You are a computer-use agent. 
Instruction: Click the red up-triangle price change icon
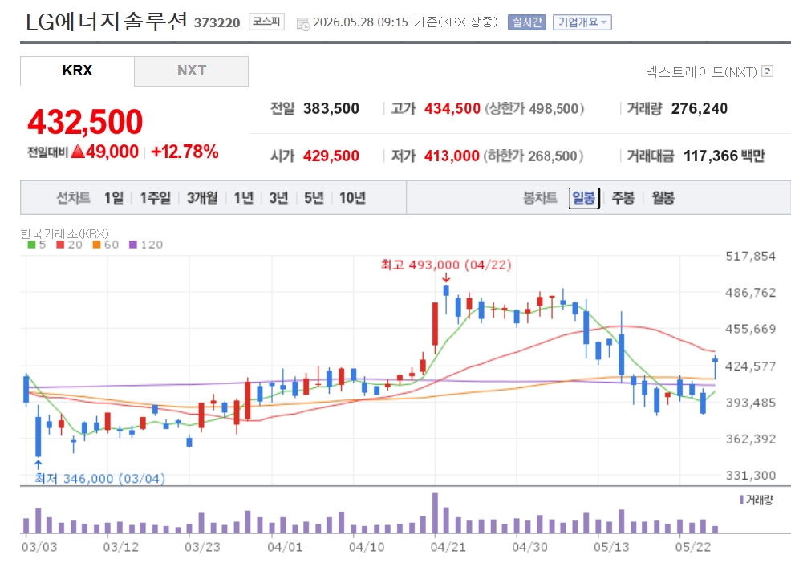point(78,152)
